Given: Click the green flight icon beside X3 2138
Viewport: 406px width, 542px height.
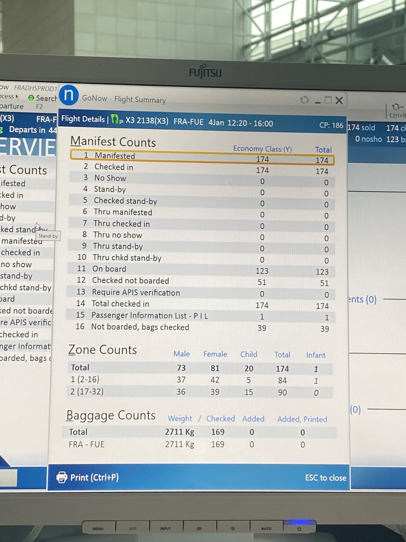Looking at the screenshot, I should click(x=116, y=120).
